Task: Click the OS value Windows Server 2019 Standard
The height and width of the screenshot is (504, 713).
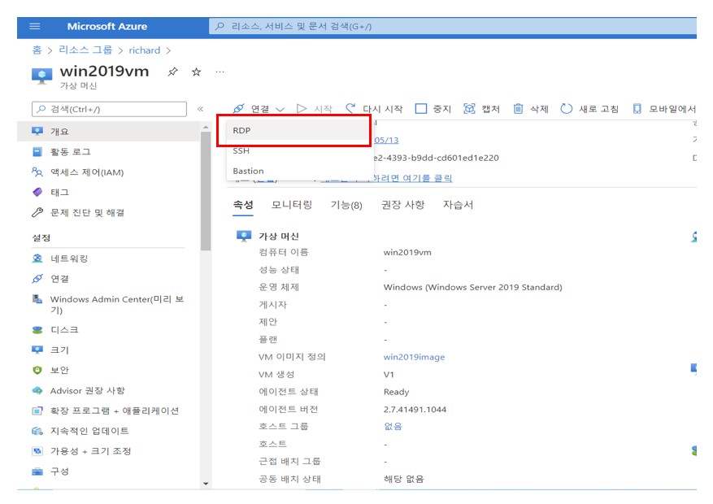Action: pyautogui.click(x=473, y=287)
